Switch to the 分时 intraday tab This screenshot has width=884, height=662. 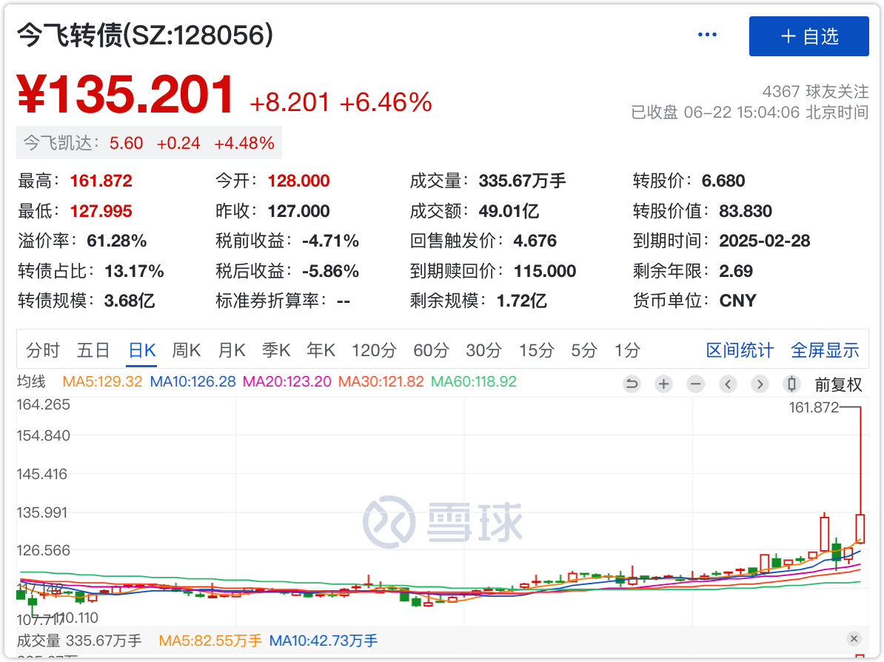(42, 350)
